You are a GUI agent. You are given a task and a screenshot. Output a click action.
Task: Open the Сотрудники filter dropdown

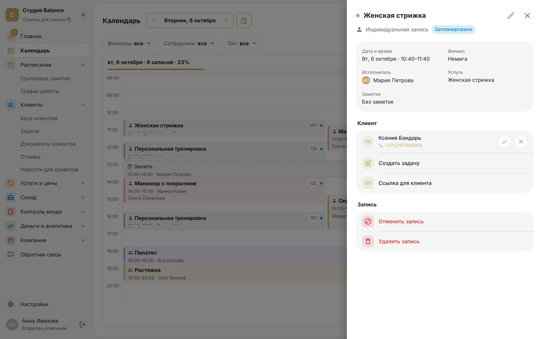click(x=189, y=44)
